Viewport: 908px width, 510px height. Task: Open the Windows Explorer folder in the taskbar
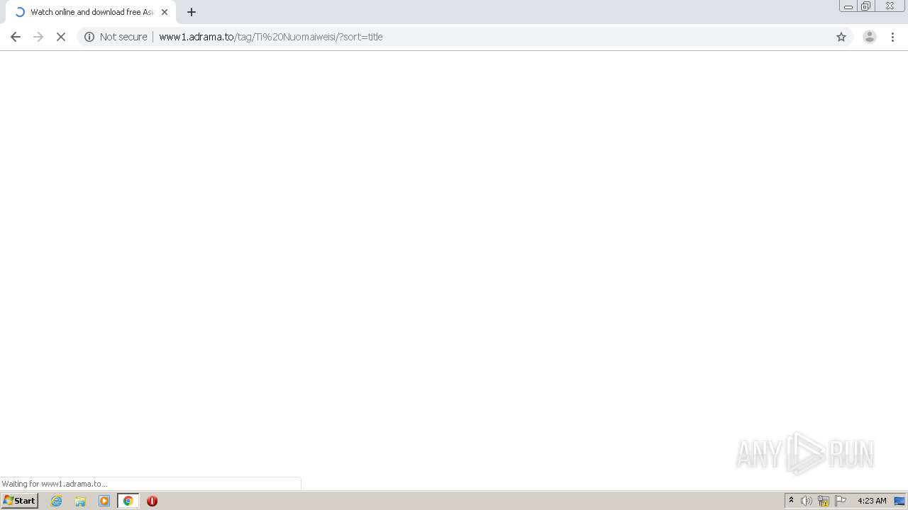[x=80, y=501]
